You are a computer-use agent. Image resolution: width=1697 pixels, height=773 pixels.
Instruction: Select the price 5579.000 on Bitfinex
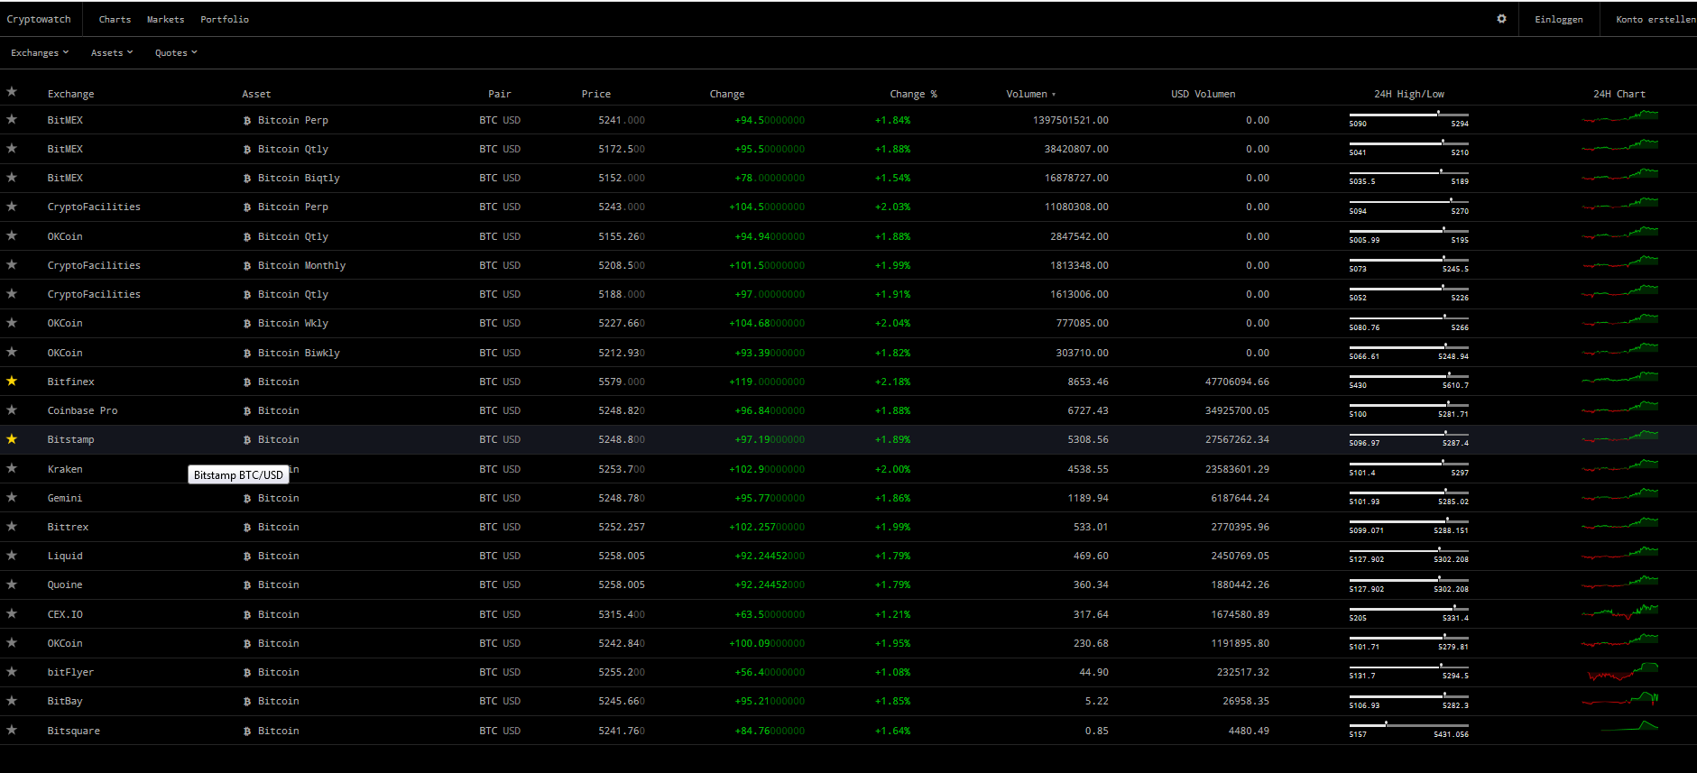click(x=622, y=382)
